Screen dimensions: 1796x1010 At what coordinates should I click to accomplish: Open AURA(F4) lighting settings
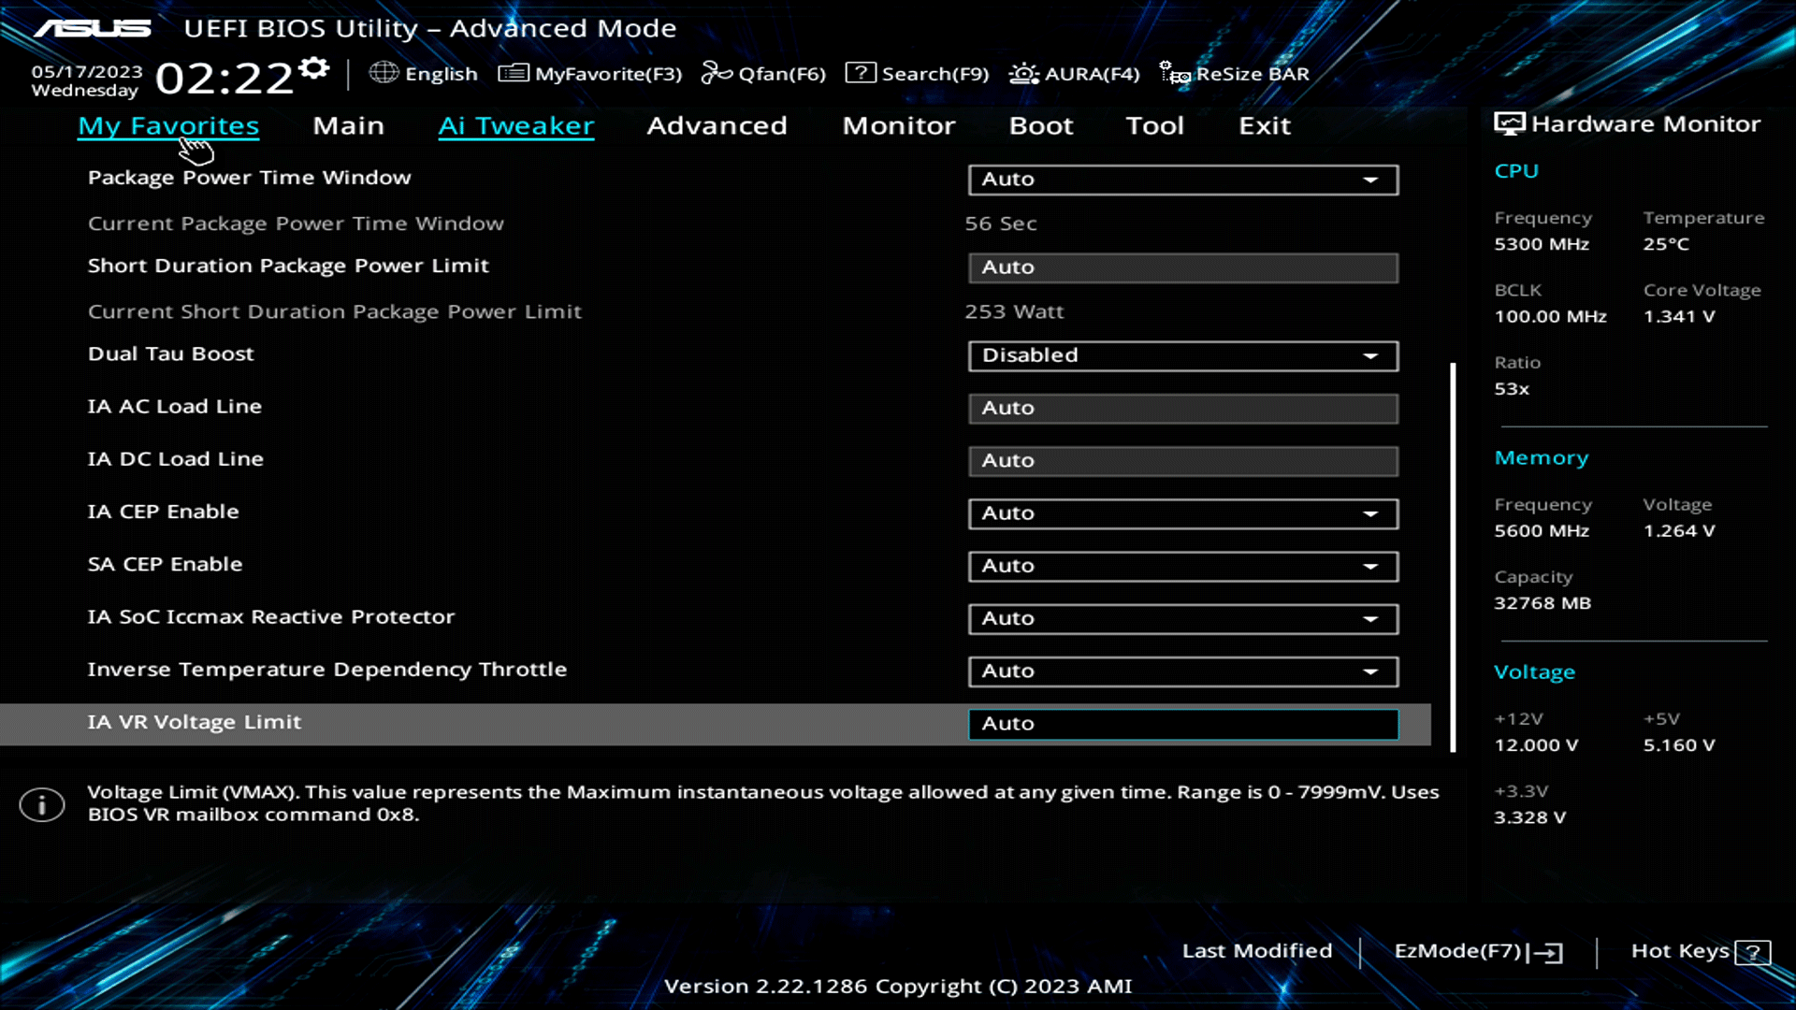tap(1023, 72)
